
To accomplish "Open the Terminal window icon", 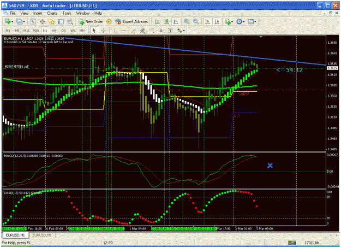I will pos(61,21).
